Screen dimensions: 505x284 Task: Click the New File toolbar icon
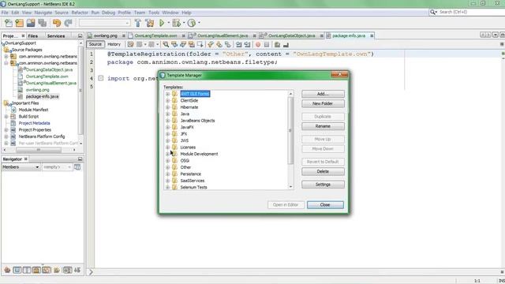(9, 23)
